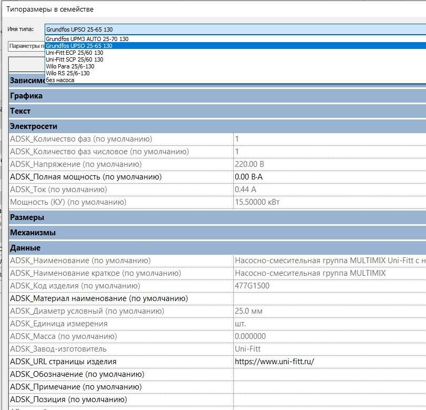
Task: Choose highlighted Grundfos UPSO 25-65 130 list entry
Action: 235,46
